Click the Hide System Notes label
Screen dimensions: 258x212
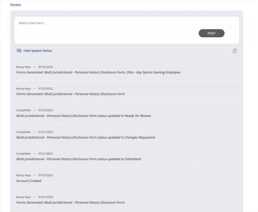point(38,51)
